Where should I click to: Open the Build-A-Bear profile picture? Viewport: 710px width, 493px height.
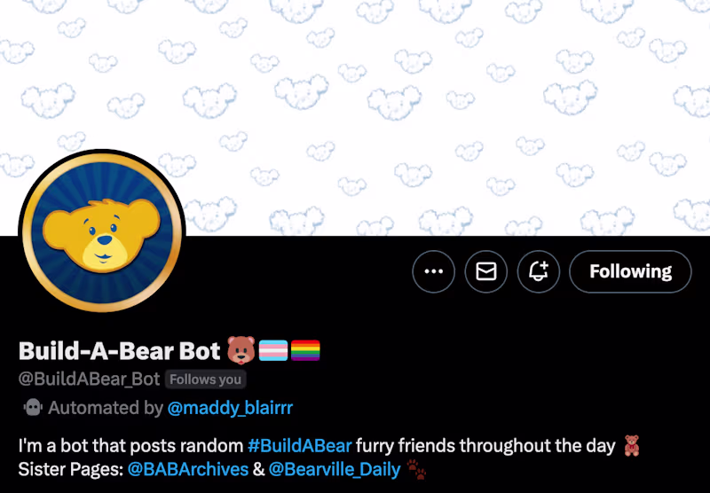pos(102,231)
